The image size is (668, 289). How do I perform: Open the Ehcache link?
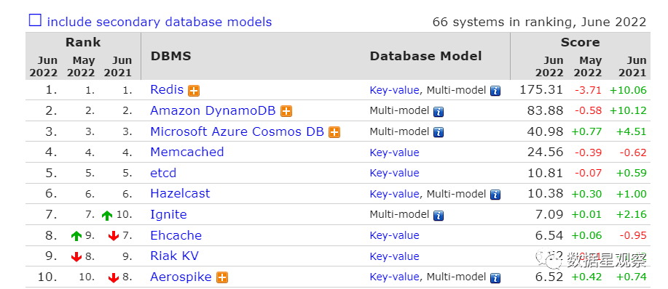[176, 235]
